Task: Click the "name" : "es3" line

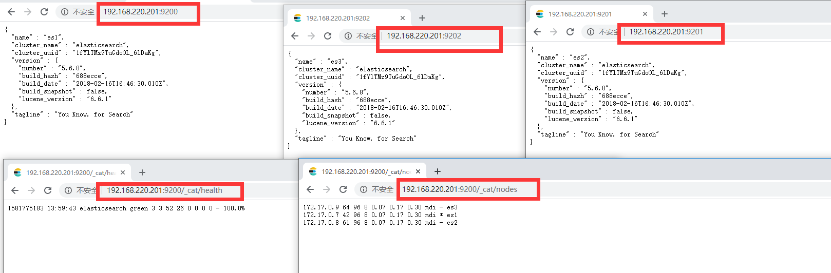Action: click(321, 62)
